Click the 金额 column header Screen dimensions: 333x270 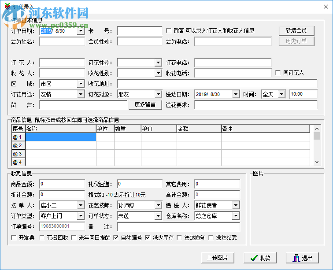point(199,129)
